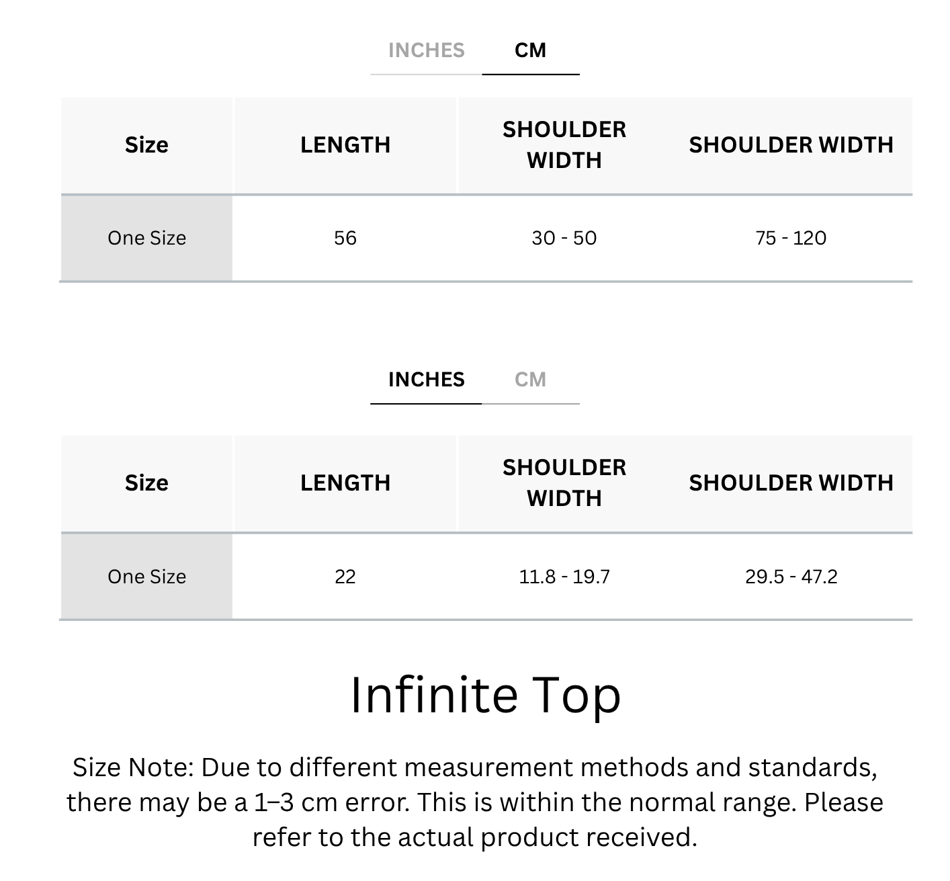Select the One Size row in the bottom table
This screenshot has height=881, width=950.
point(146,577)
